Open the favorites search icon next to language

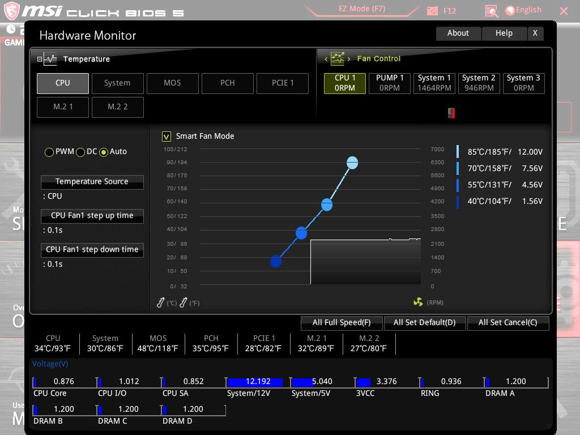tap(491, 10)
